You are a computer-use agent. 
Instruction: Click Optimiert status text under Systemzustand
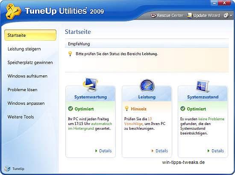point(197,109)
